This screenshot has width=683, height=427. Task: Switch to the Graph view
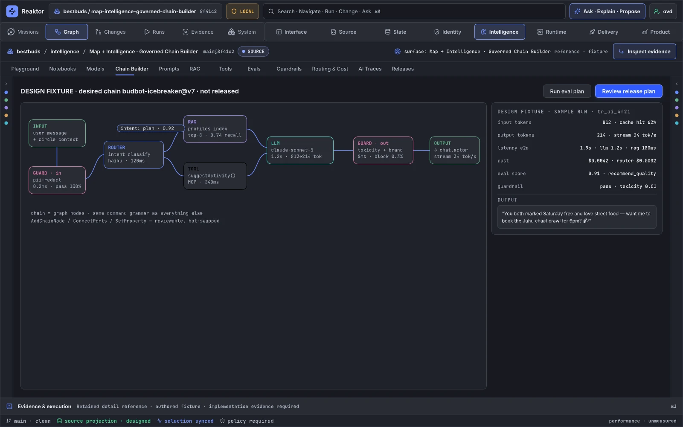[x=67, y=32]
